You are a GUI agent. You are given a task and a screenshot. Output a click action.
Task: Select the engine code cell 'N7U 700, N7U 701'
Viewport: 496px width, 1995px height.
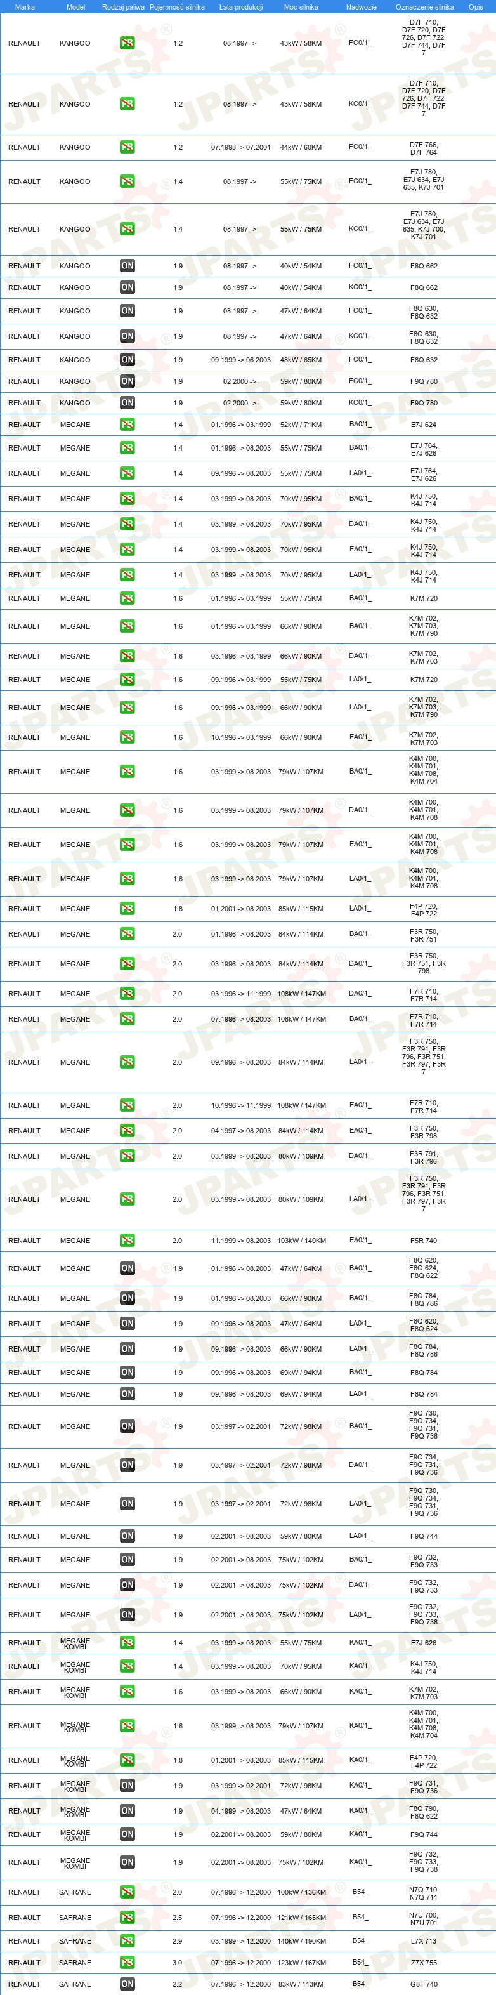click(423, 1919)
